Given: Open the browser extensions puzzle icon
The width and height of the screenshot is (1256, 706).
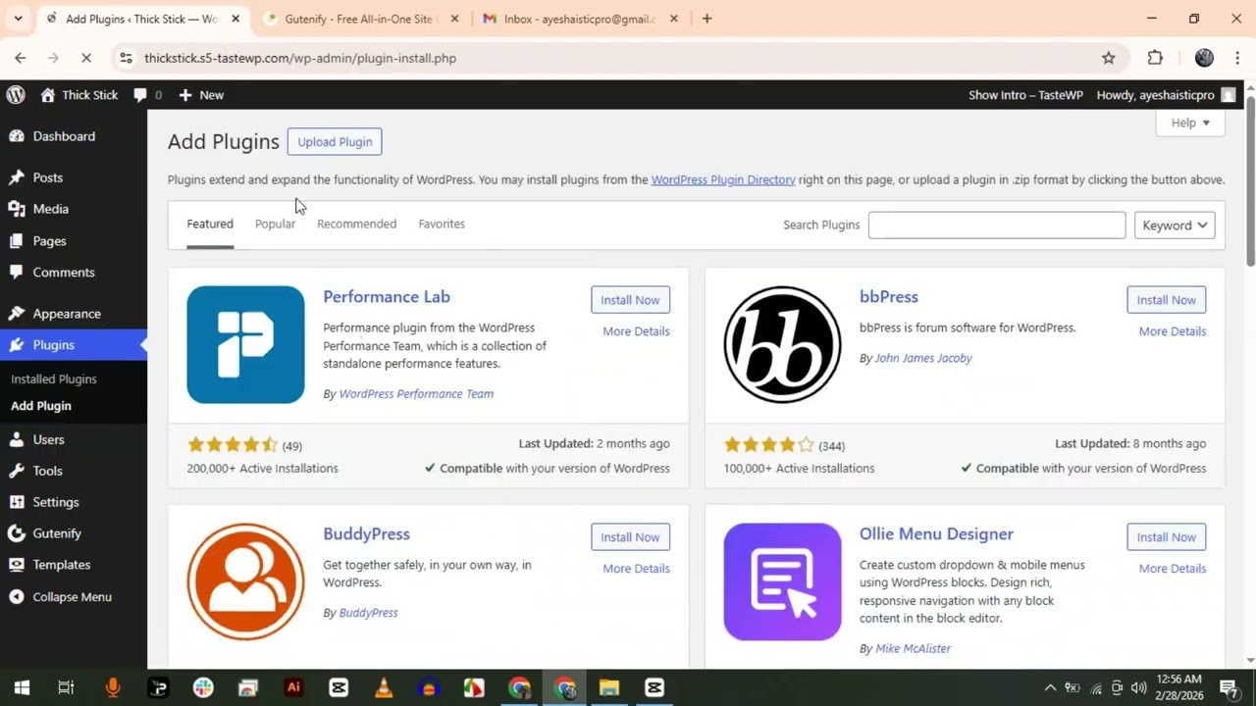Looking at the screenshot, I should 1155,58.
